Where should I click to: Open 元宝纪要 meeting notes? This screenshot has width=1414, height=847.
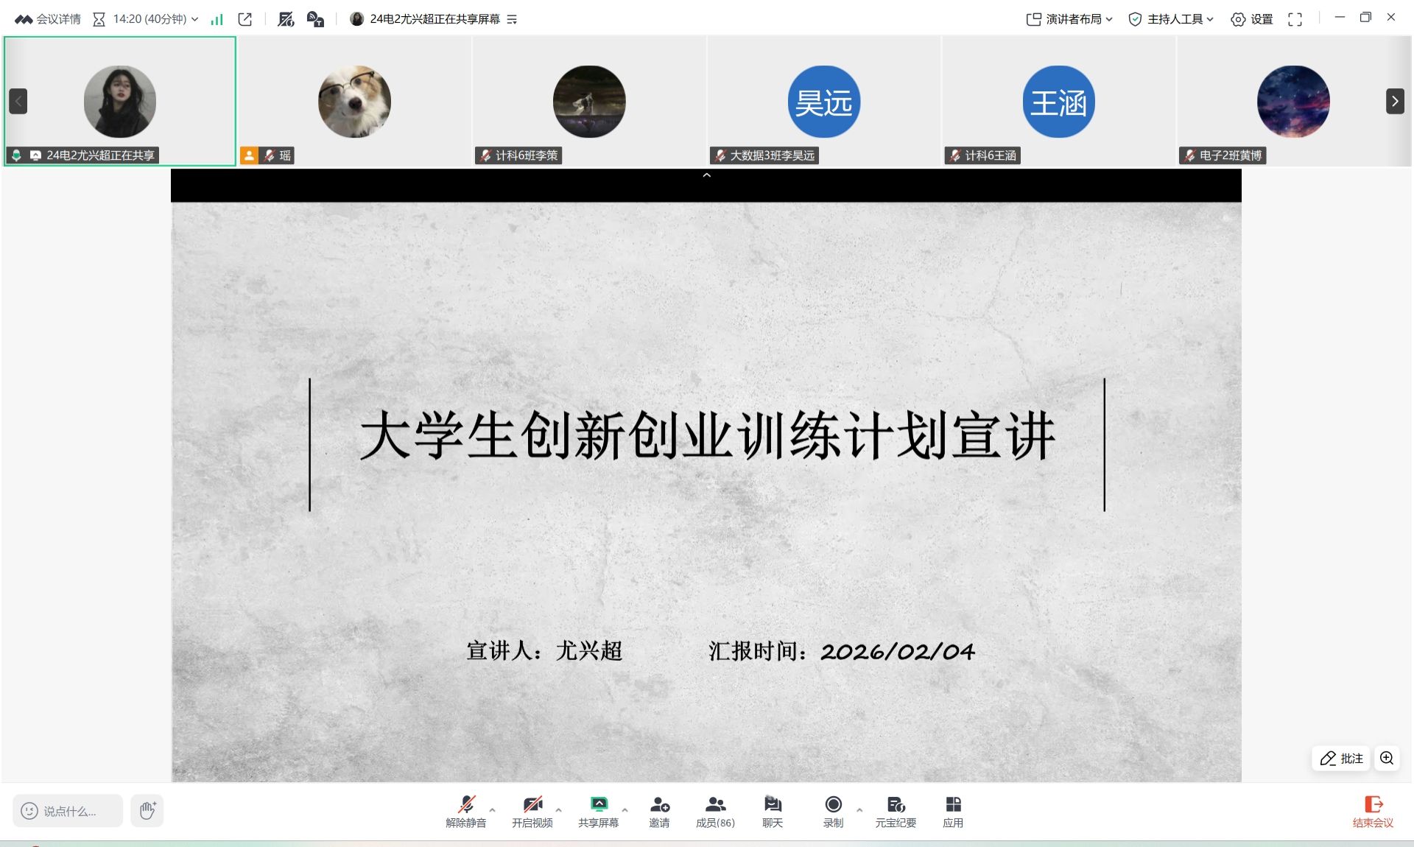point(896,811)
